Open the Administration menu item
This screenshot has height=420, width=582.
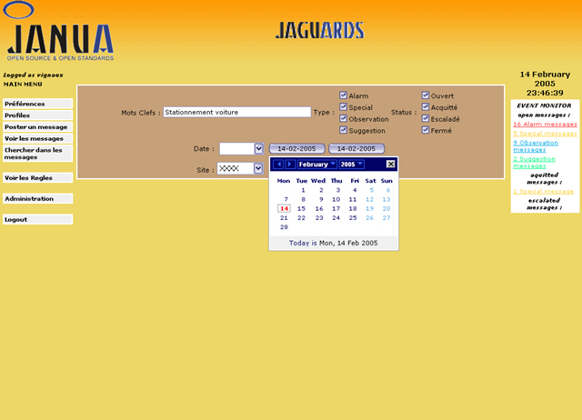click(x=37, y=198)
